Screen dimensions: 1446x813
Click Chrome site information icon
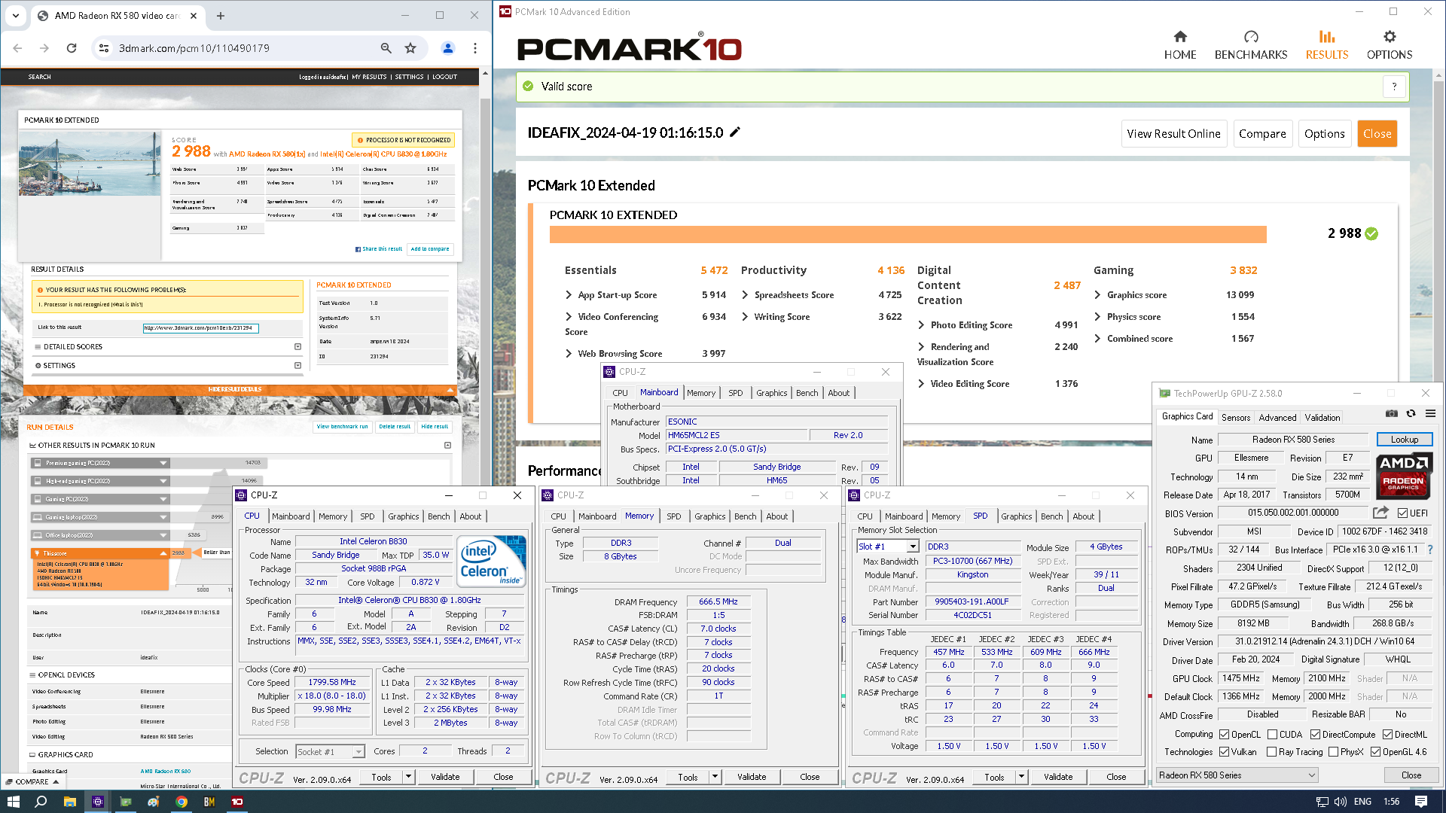click(x=104, y=48)
